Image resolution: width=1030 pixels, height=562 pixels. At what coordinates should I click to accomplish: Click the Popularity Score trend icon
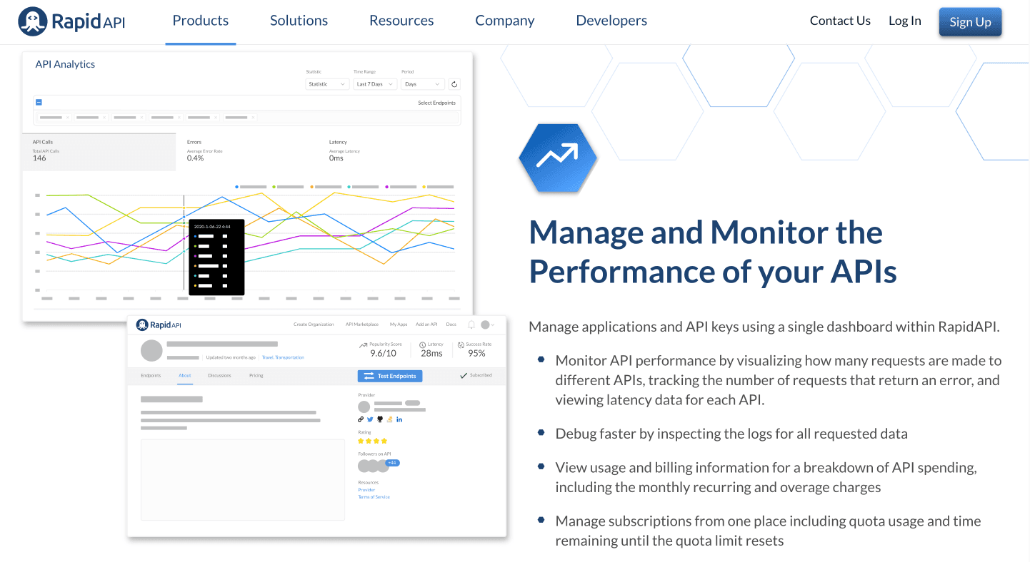(364, 344)
